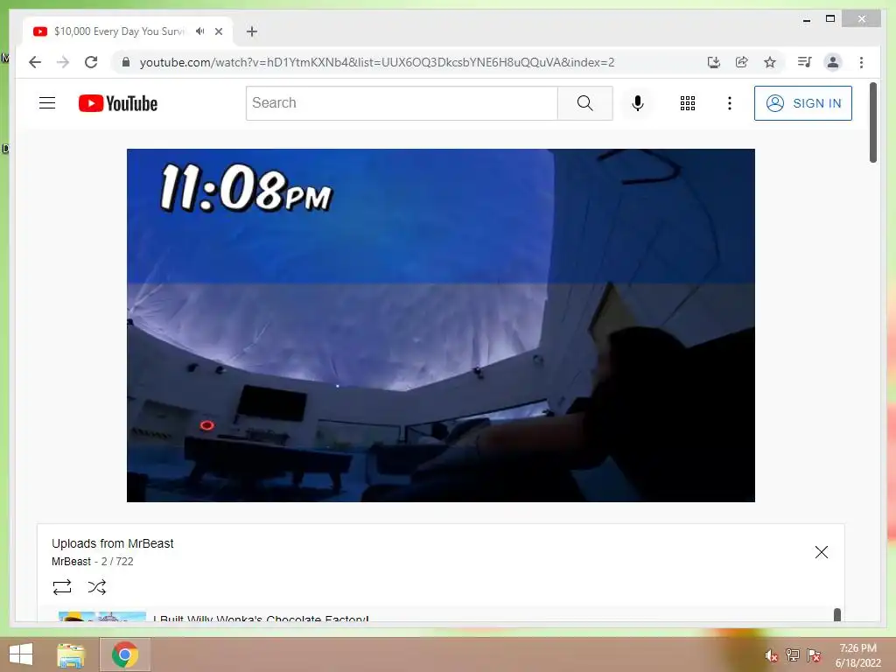Screen dimensions: 896x672
Task: Click the address bar URL
Action: point(376,62)
